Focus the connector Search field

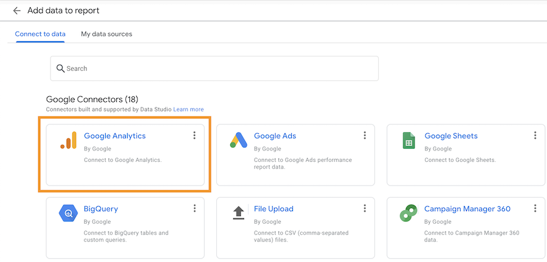tap(214, 69)
